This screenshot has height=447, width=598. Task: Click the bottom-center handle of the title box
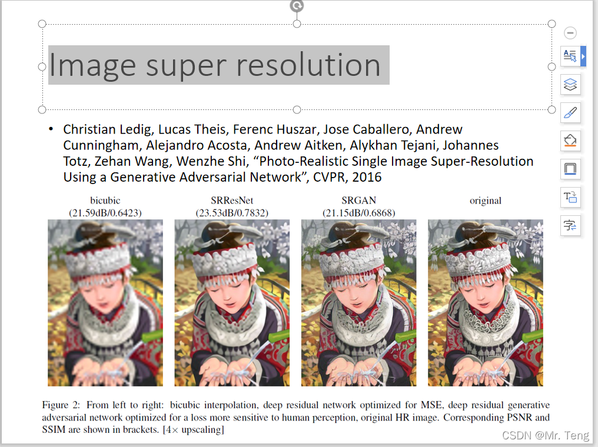(x=297, y=110)
